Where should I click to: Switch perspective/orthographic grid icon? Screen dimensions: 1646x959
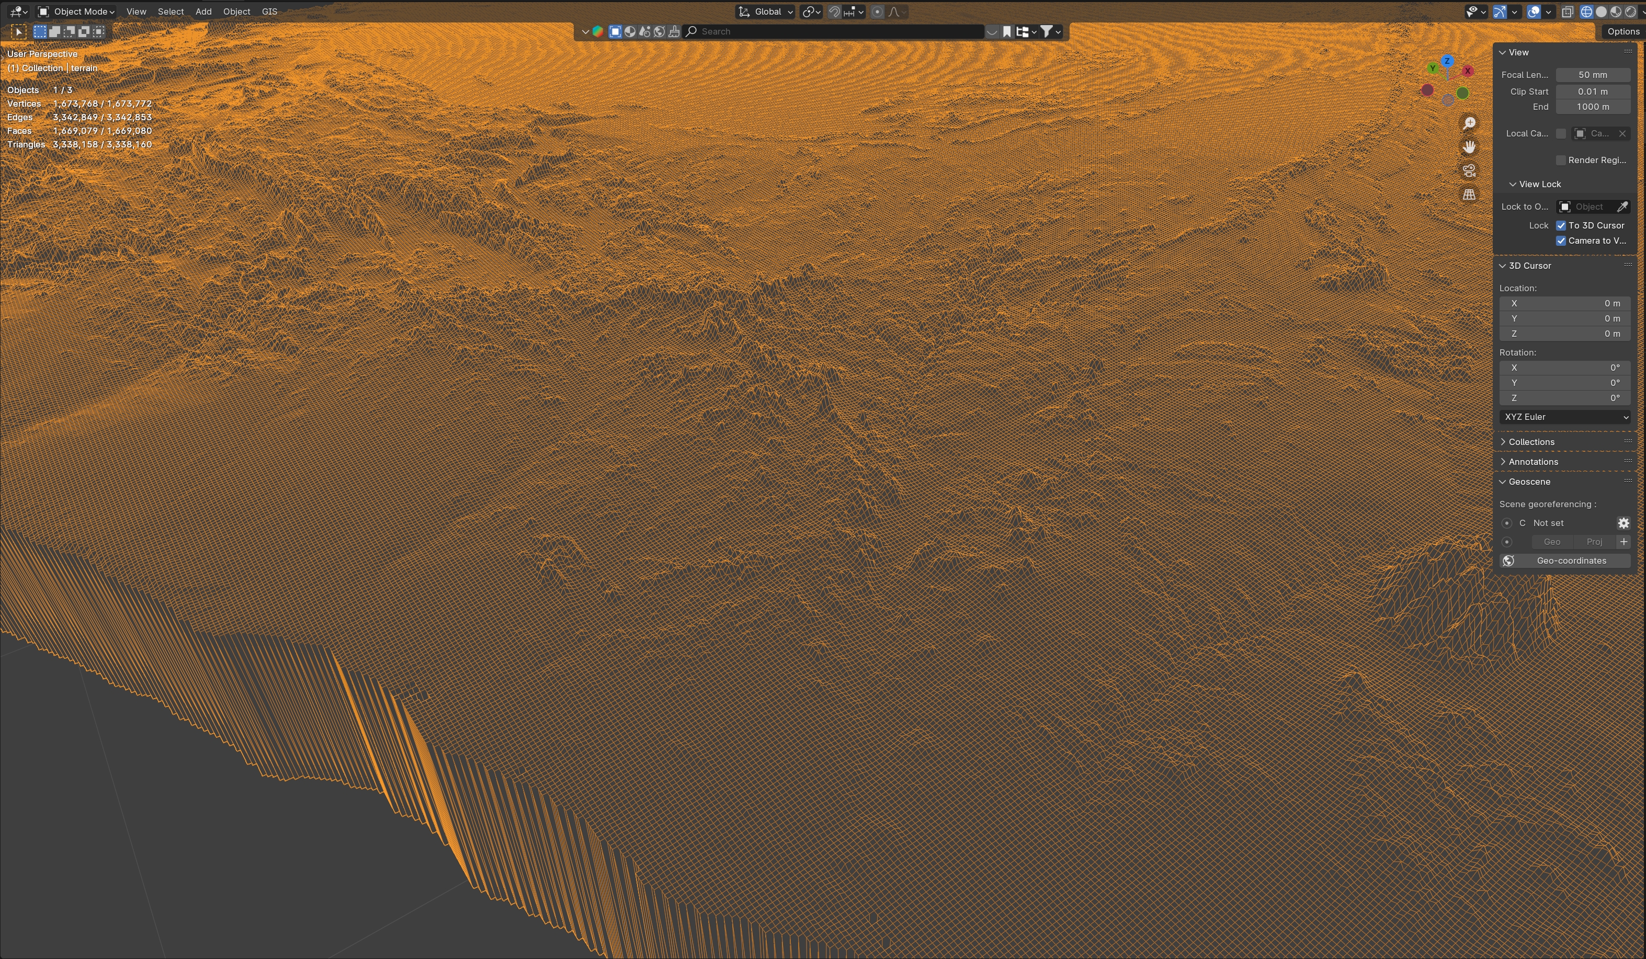click(1469, 195)
